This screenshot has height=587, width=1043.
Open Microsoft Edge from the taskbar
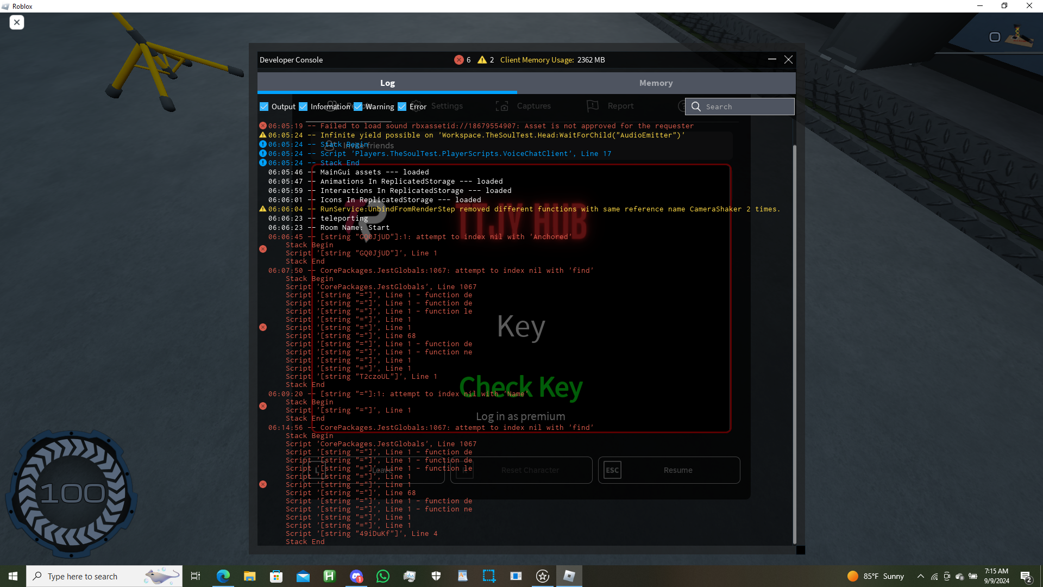tap(223, 576)
